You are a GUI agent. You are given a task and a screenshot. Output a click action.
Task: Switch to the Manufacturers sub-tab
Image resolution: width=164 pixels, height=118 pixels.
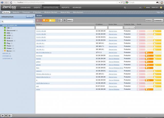tap(78, 12)
